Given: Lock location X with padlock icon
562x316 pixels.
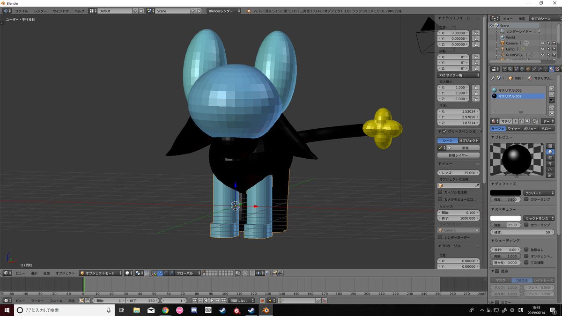Looking at the screenshot, I should coord(475,33).
